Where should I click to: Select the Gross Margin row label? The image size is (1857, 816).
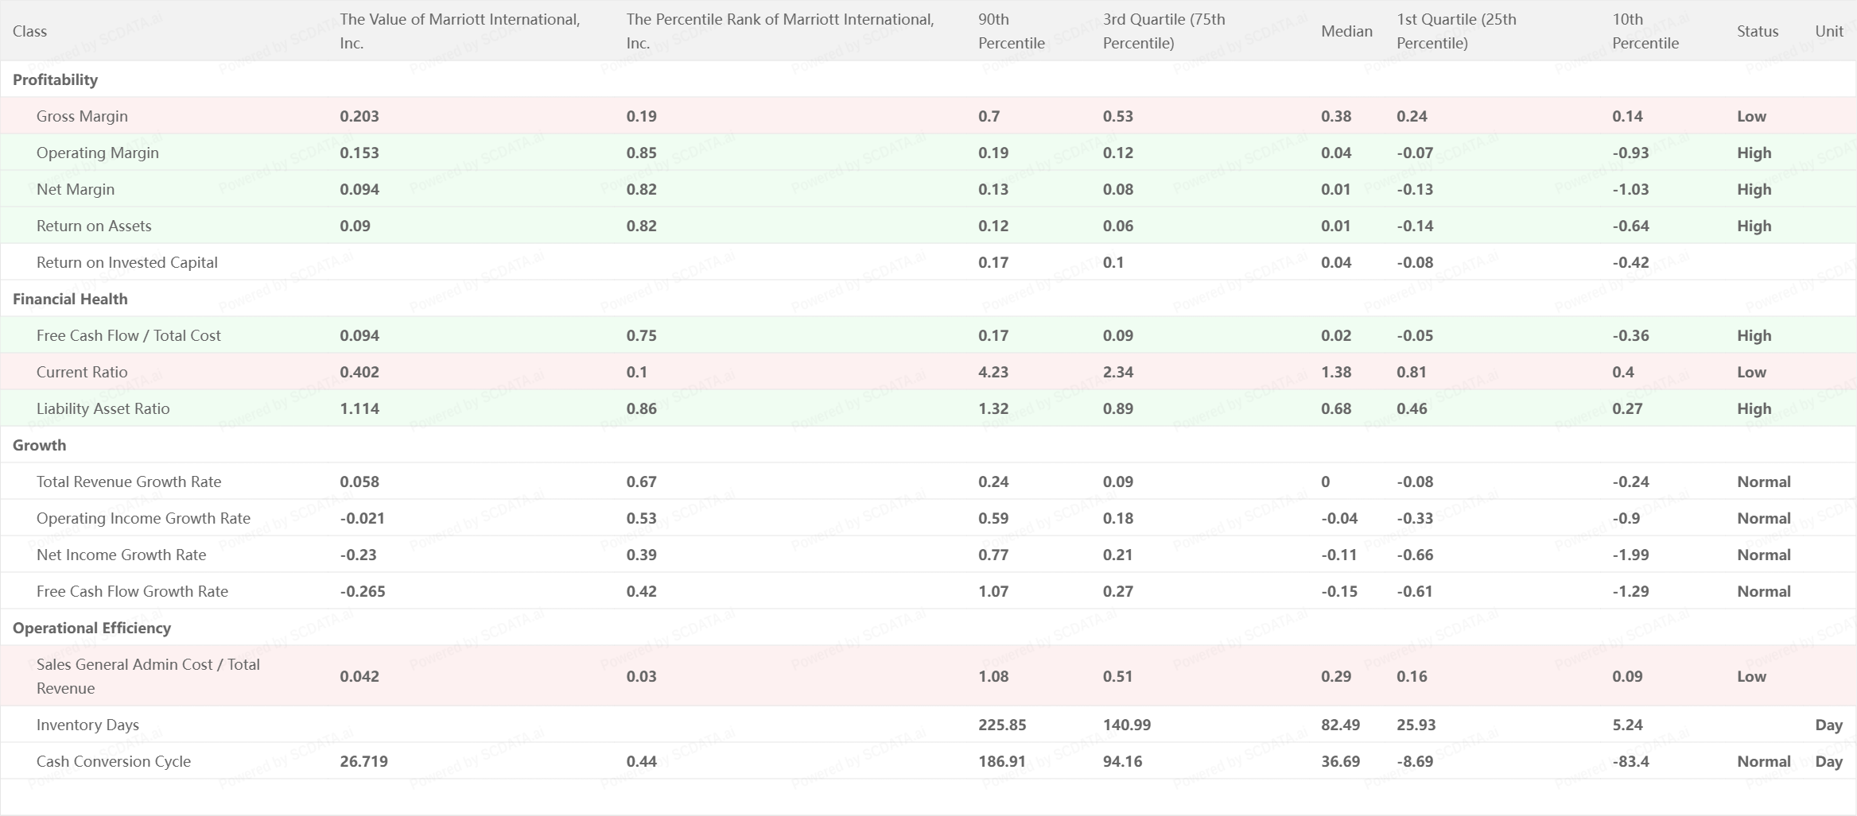click(82, 116)
